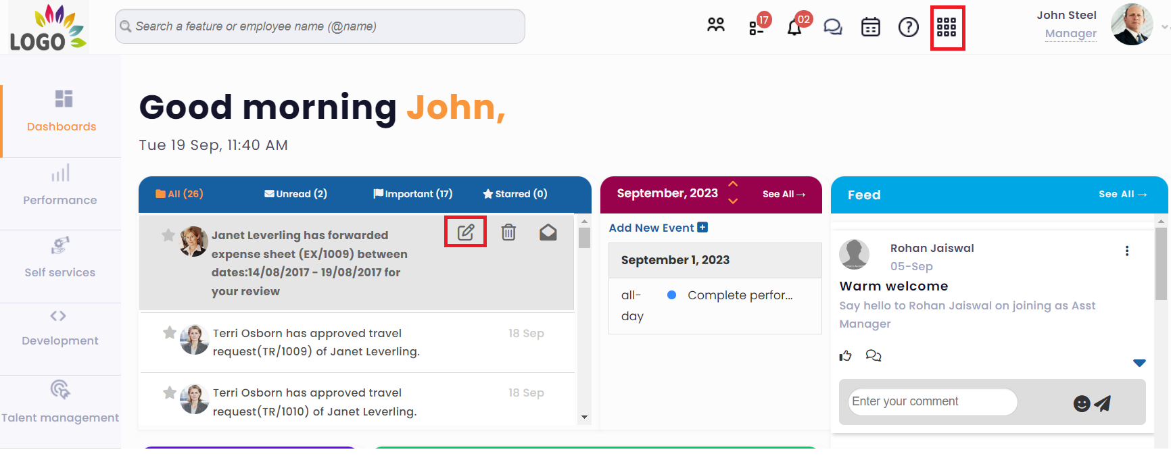Click the inbox scrollbar down arrow
This screenshot has height=456, width=1171.
pyautogui.click(x=585, y=417)
